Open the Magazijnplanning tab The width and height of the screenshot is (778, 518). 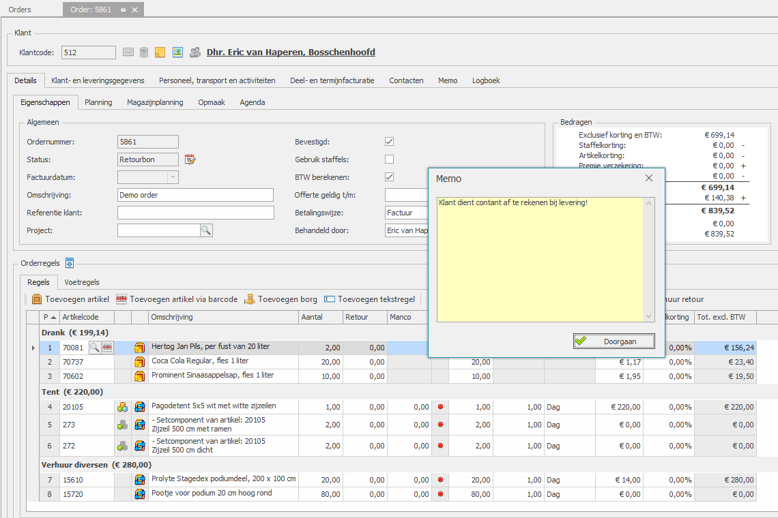pyautogui.click(x=155, y=102)
